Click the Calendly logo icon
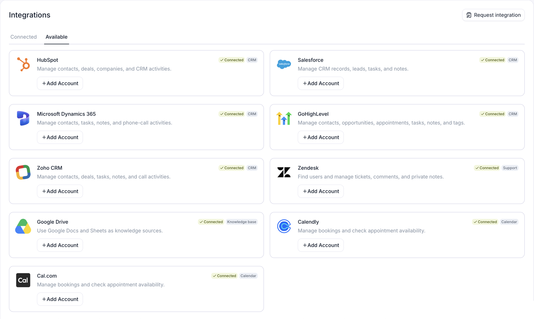 284,226
